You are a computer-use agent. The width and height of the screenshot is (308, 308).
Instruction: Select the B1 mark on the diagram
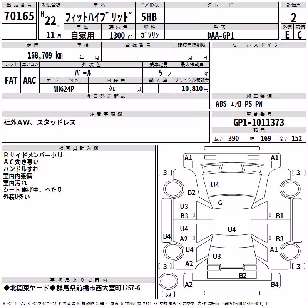(x=280, y=216)
